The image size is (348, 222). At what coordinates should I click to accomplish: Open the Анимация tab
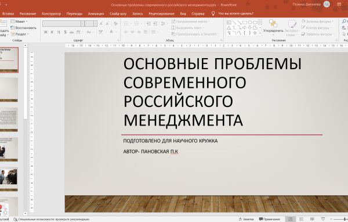pos(96,13)
